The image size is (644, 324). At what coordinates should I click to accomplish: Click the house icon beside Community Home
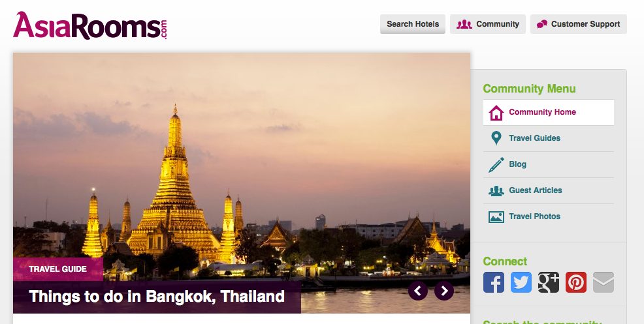pos(496,112)
